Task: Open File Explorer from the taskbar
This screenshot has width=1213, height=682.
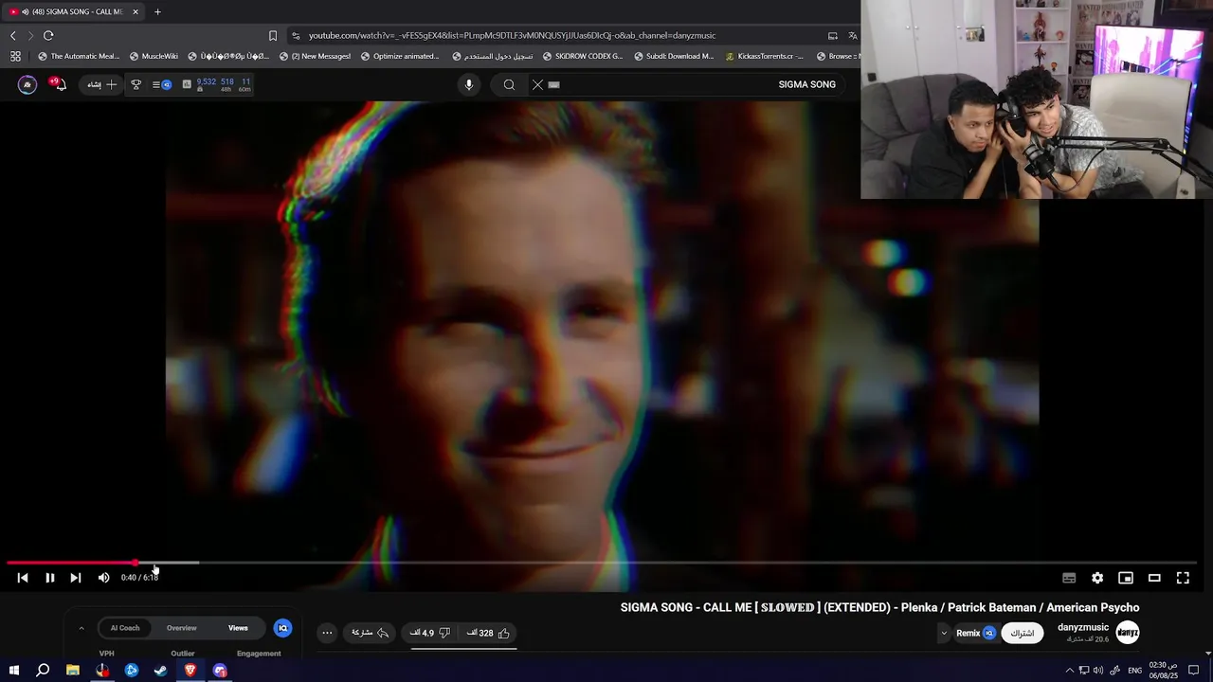Action: [x=73, y=671]
